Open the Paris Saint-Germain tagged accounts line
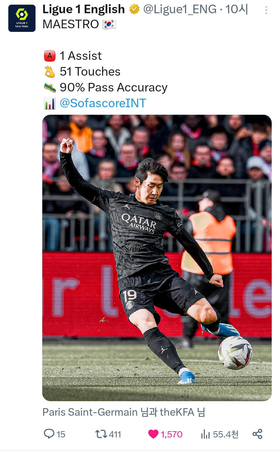The height and width of the screenshot is (454, 280). [x=124, y=412]
